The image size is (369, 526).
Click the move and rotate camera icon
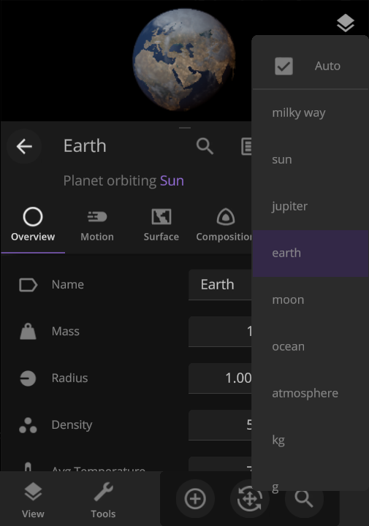(x=250, y=498)
